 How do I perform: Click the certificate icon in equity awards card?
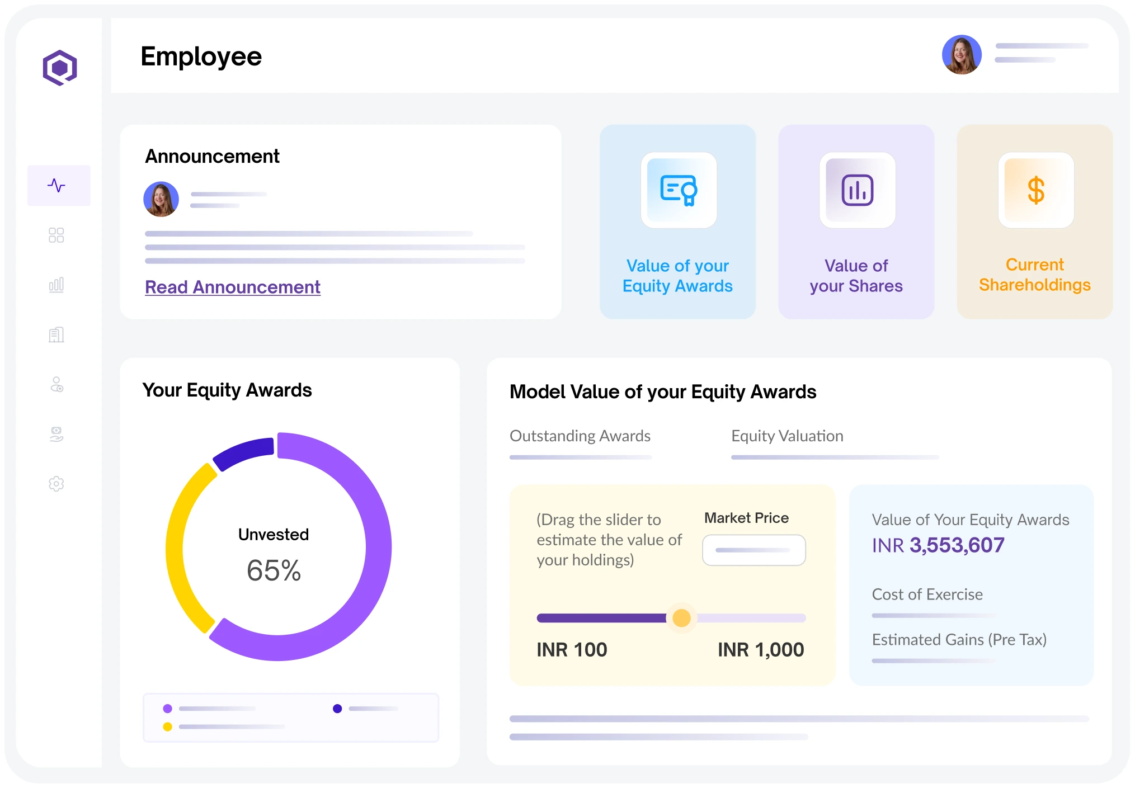(x=679, y=190)
